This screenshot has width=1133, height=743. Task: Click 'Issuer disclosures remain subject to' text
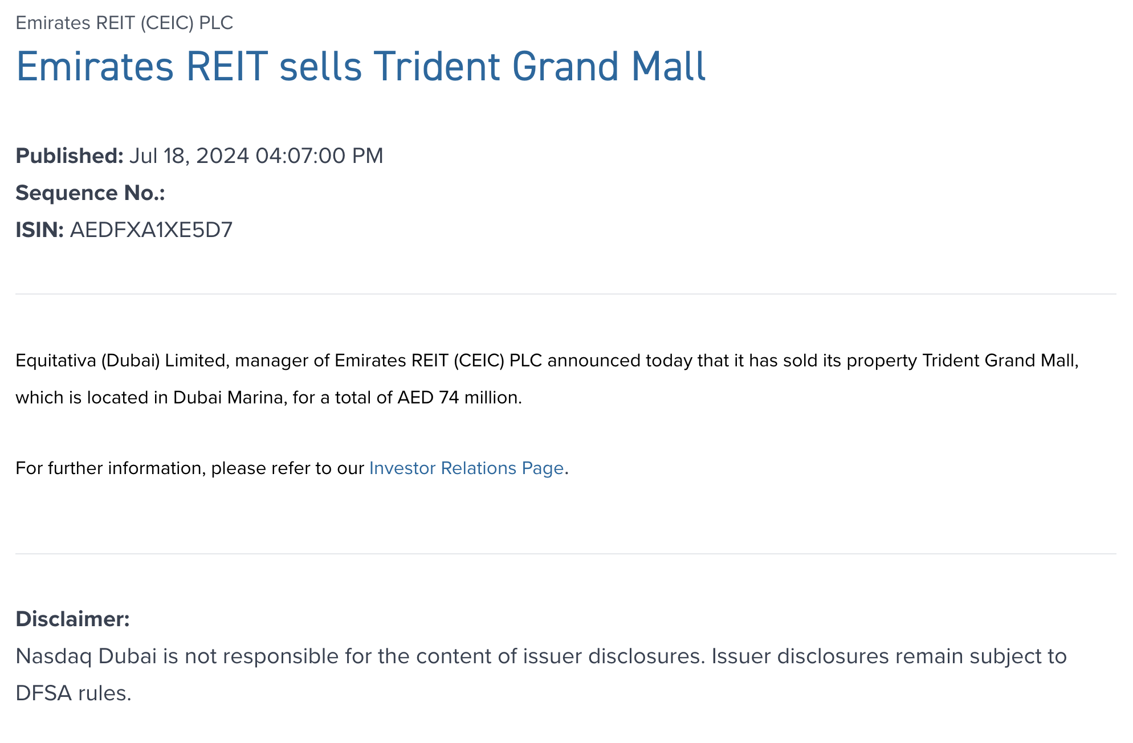(889, 656)
